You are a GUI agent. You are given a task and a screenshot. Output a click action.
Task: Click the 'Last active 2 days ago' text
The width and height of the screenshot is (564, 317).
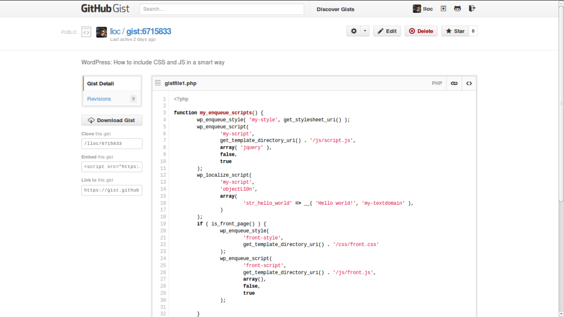[x=133, y=39]
